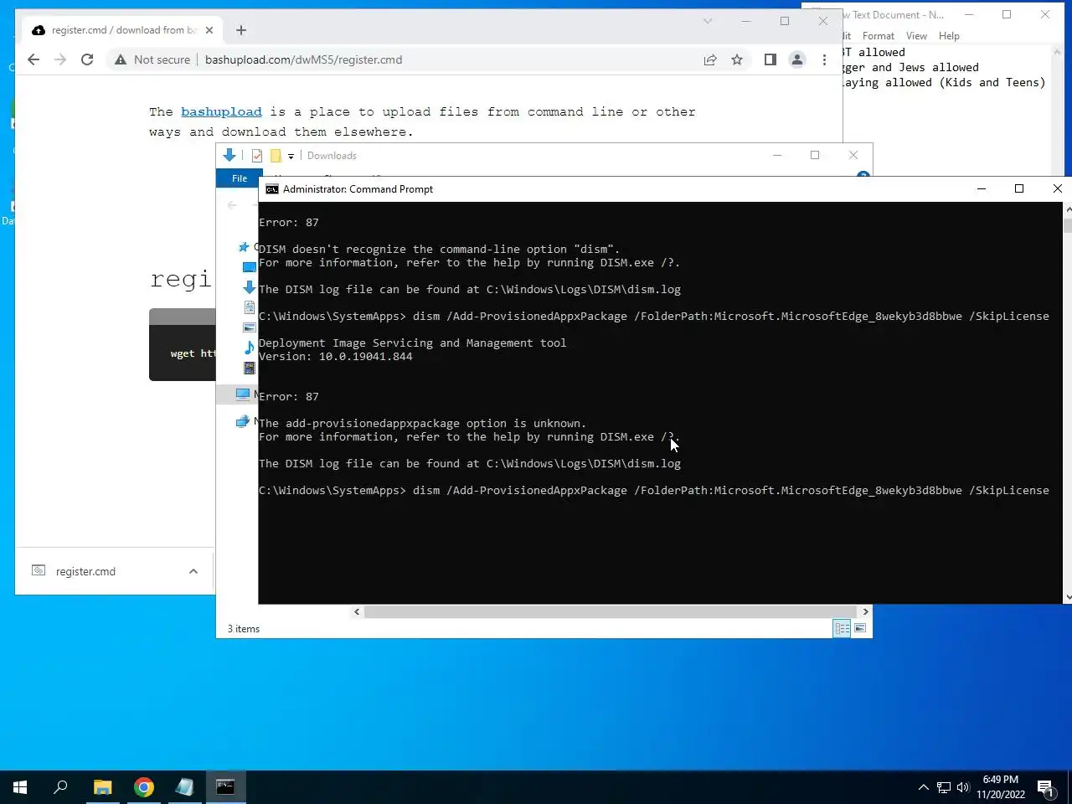Go back in Chrome browser history
Viewport: 1072px width, 804px height.
33,59
